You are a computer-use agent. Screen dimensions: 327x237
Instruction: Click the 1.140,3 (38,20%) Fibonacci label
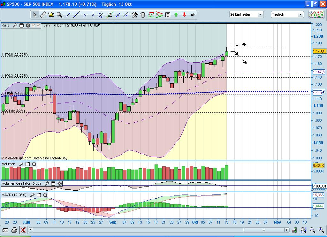14,75
